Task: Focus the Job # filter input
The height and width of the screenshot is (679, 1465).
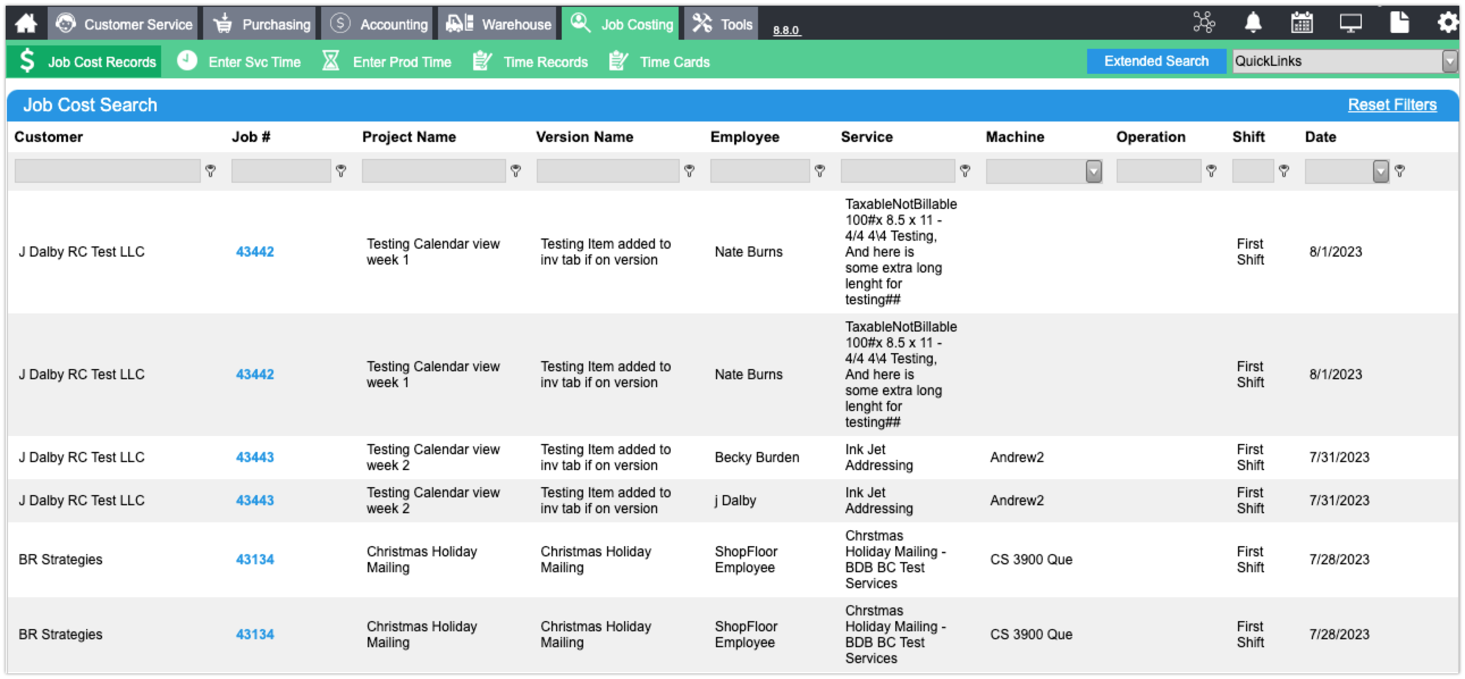Action: tap(281, 171)
